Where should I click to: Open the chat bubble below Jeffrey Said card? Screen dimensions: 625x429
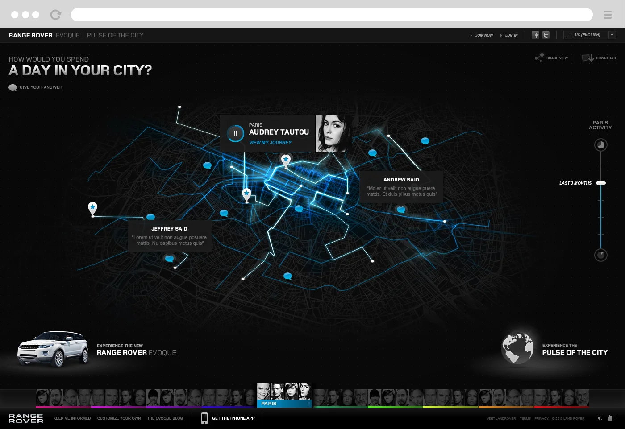169,259
